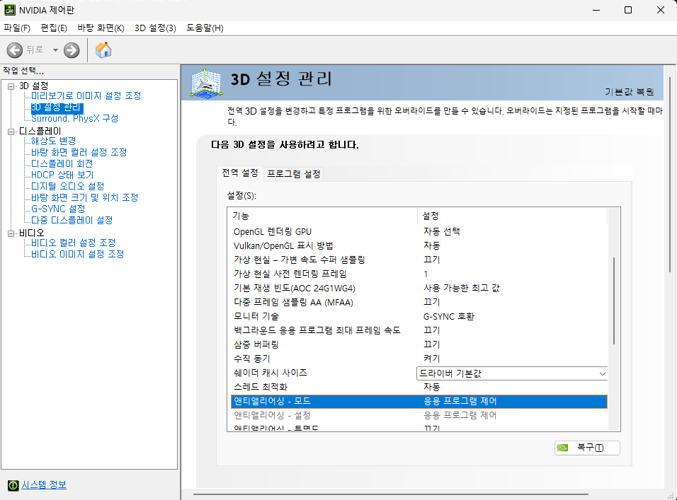Open G-SYNC 설정 page

click(58, 209)
